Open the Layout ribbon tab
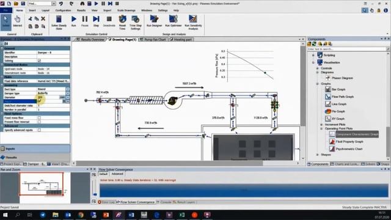Image resolution: width=391 pixels, height=220 pixels. point(45,10)
